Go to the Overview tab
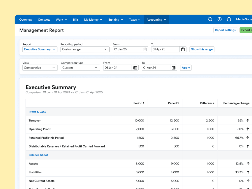The height and width of the screenshot is (189, 252). coord(26,20)
